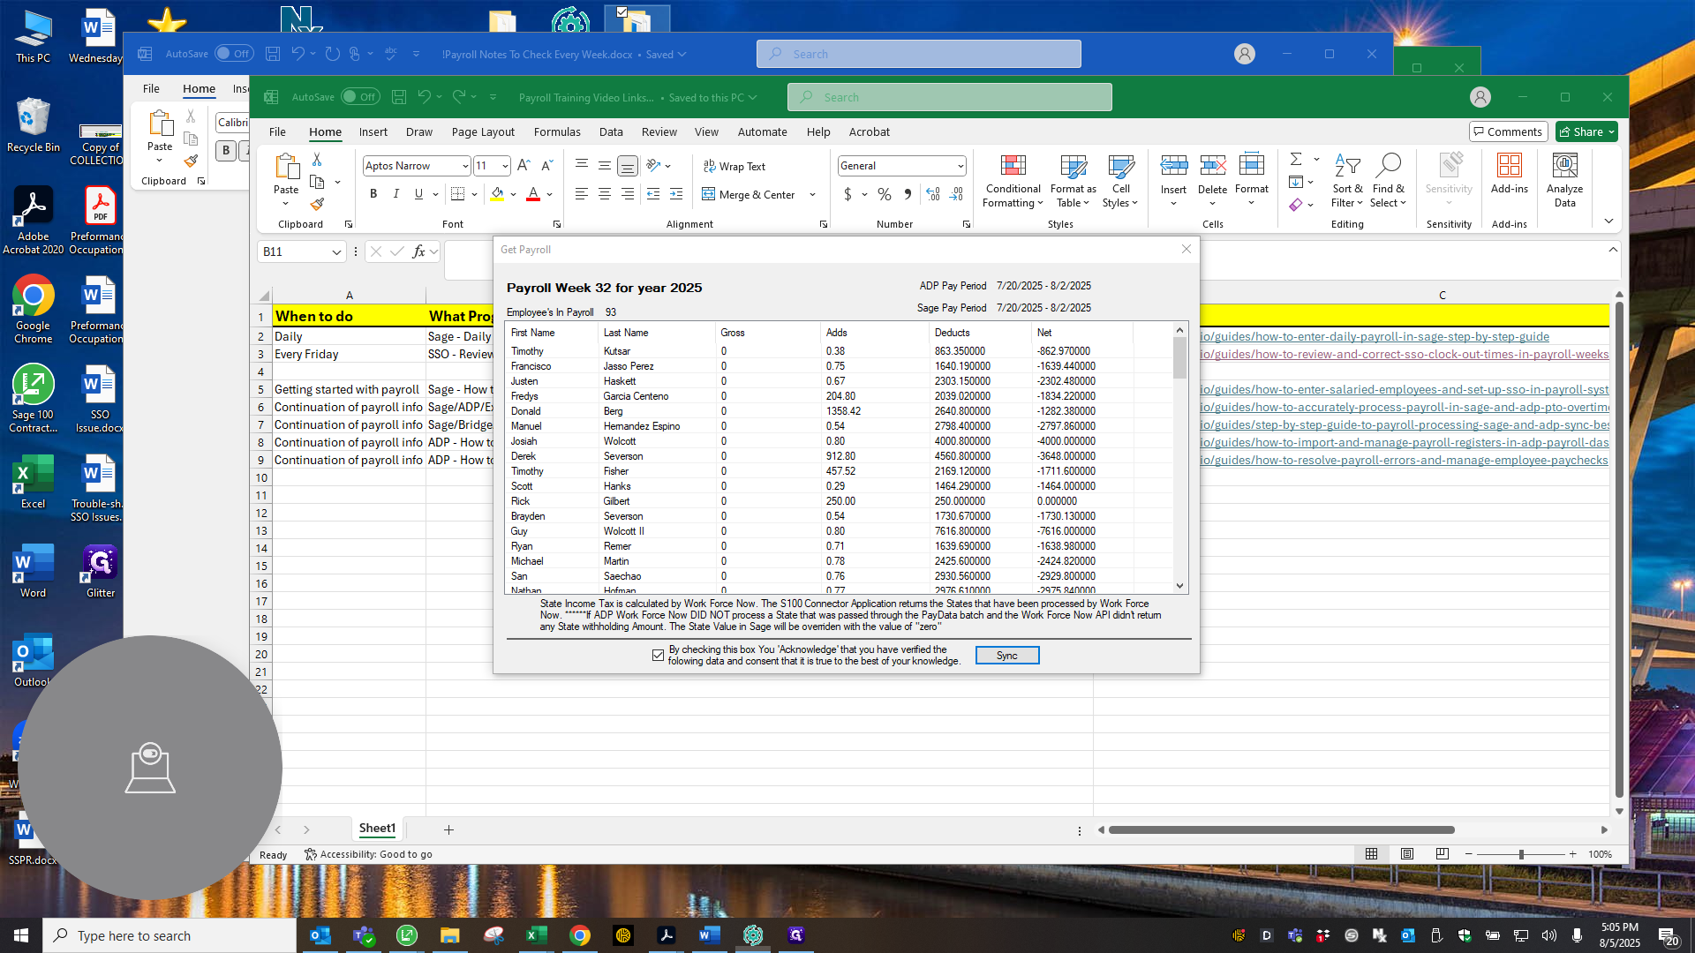1695x953 pixels.
Task: Open Google Chrome from the taskbar
Action: click(579, 935)
